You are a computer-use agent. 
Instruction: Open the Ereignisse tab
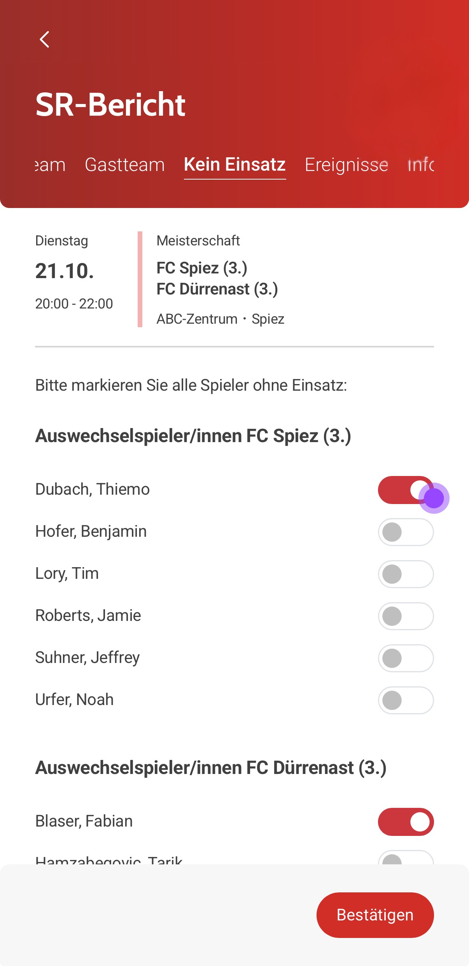coord(346,165)
